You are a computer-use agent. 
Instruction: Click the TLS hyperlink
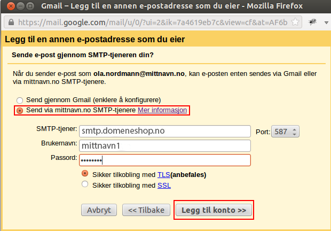(x=163, y=174)
